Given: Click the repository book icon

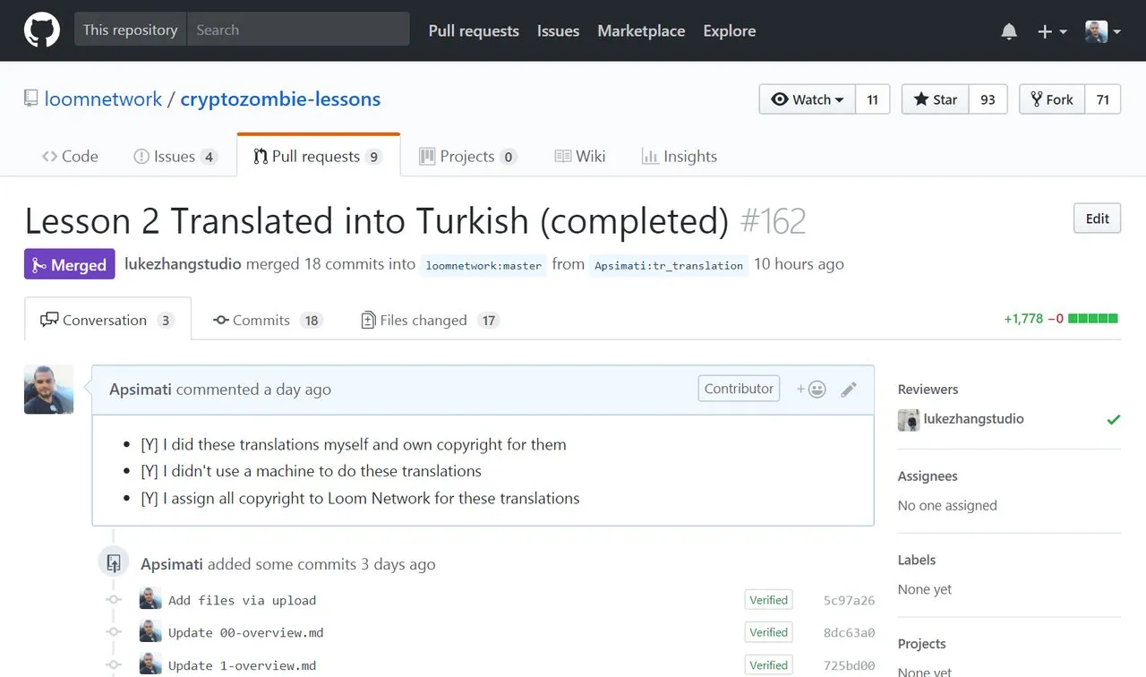Looking at the screenshot, I should click(31, 99).
